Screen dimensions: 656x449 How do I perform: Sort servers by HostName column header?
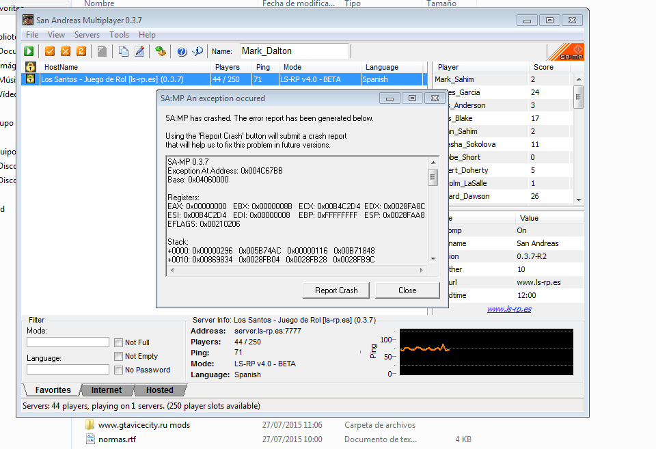pyautogui.click(x=125, y=67)
